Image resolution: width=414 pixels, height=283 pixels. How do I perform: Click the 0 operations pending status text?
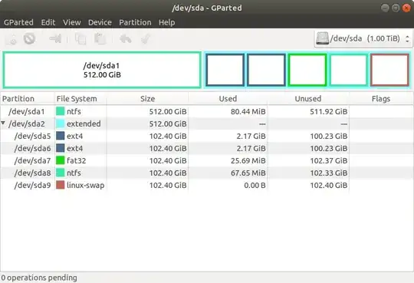point(39,278)
